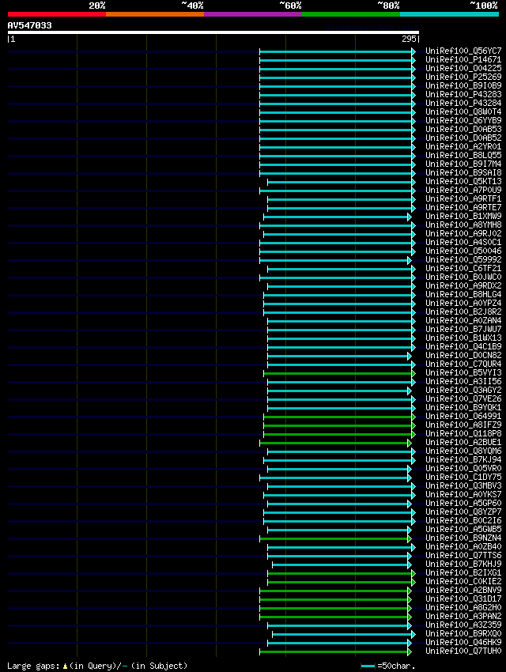Screen dimensions: 506x672
Task: Open the UniRef100_Q3AGY2 entry
Action: point(463,390)
